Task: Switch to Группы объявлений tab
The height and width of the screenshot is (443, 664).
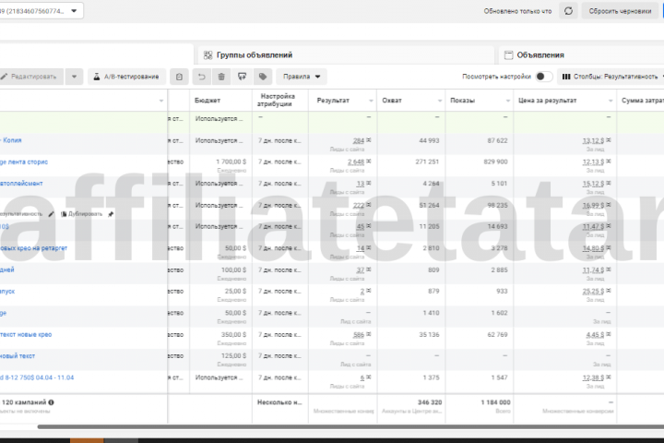Action: pos(346,55)
